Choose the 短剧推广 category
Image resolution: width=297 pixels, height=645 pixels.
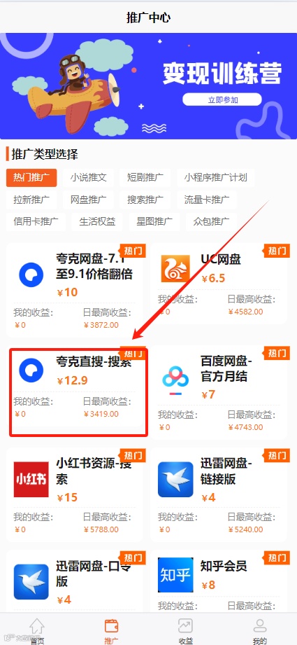pos(145,178)
